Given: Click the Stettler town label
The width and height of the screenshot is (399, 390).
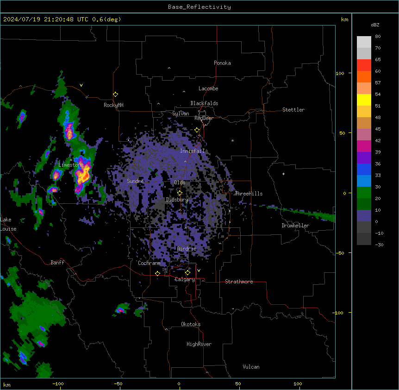Looking at the screenshot, I should pyautogui.click(x=293, y=110).
